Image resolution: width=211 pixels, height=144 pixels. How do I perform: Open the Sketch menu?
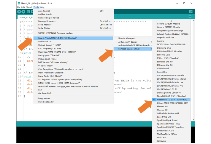tap(29, 7)
